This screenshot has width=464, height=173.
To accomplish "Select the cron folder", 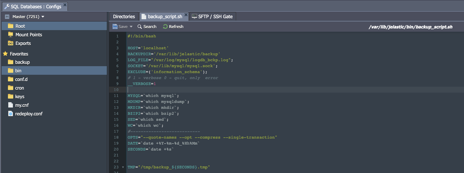I will click(x=20, y=88).
